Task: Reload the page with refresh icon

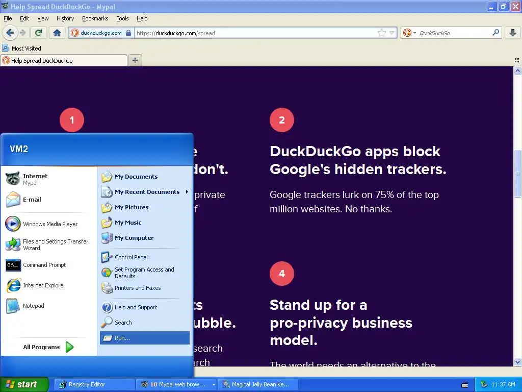Action: 39,33
